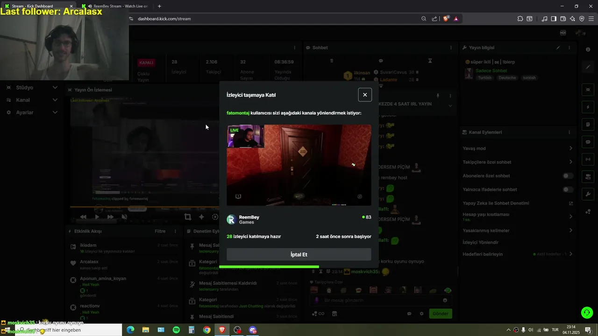Click İzleyici Yönlendir action
Viewport: 598px width, 336px height.
pyautogui.click(x=481, y=242)
